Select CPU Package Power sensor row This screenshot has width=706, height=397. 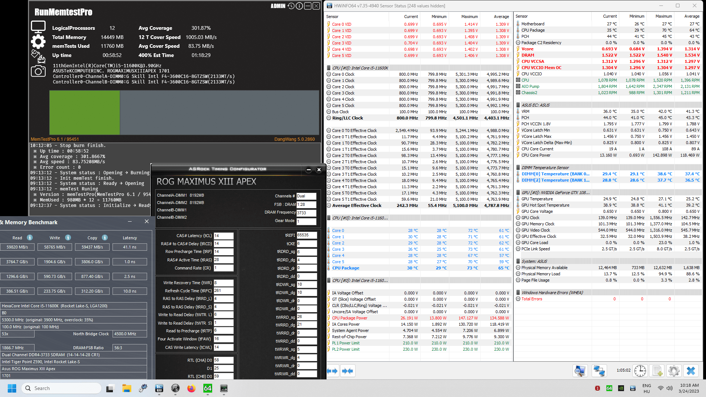click(x=419, y=318)
